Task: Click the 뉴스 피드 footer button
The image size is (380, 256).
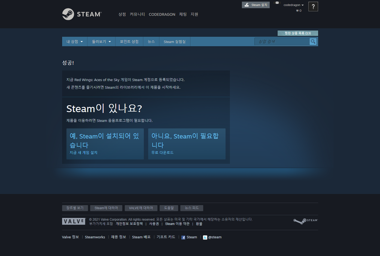Action: click(192, 208)
